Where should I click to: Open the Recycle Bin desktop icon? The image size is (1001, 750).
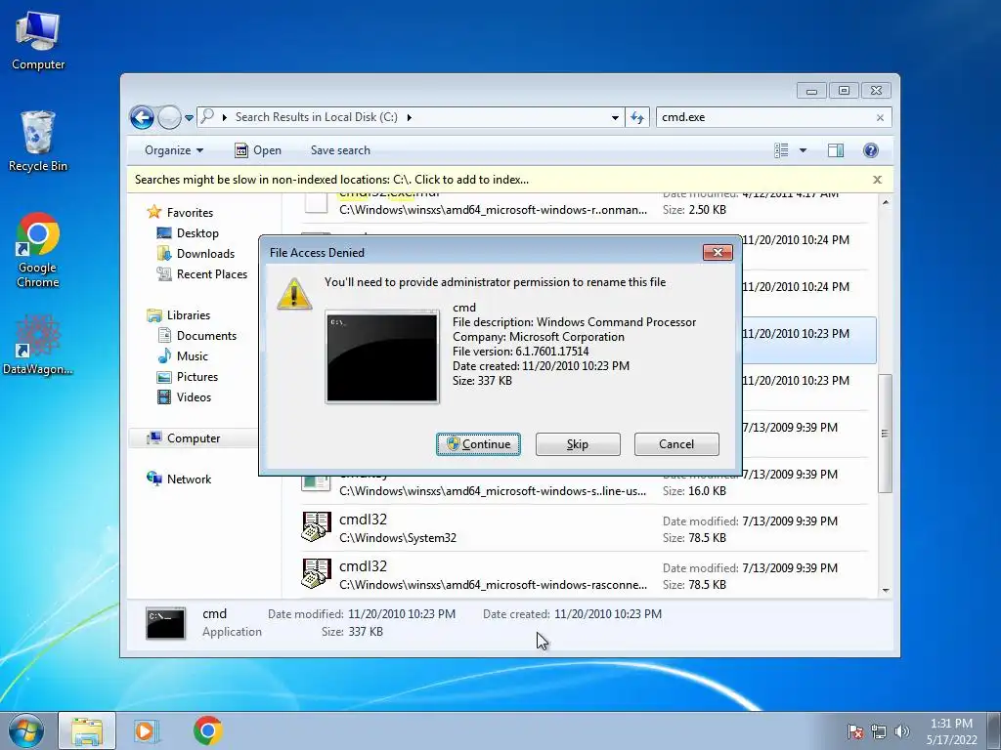38,141
